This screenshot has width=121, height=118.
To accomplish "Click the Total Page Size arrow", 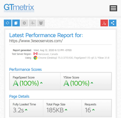I will (x=66, y=110).
